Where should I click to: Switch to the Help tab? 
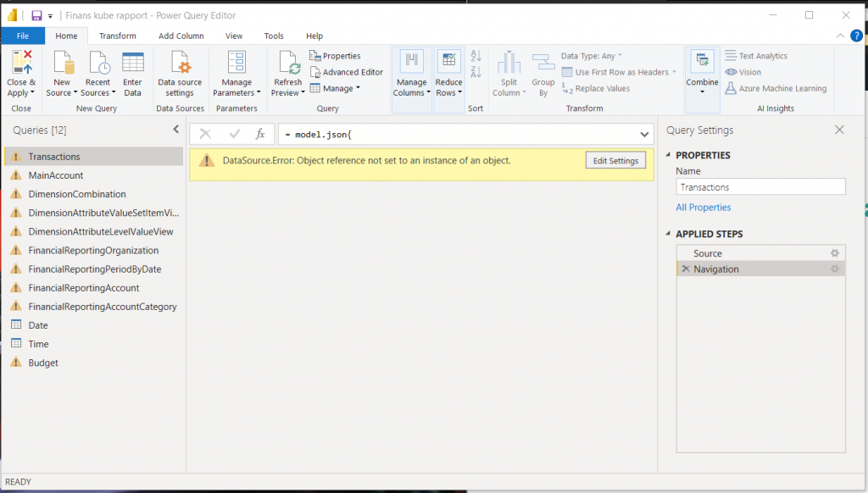coord(314,36)
